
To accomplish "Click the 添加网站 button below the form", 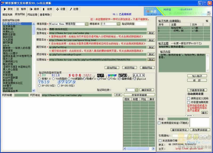I will click(x=112, y=68).
